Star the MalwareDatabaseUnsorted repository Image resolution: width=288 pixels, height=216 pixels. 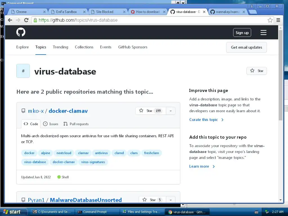tap(152, 200)
